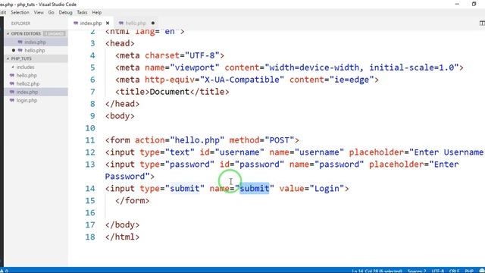Click the feedback smiley icon

[482, 271]
